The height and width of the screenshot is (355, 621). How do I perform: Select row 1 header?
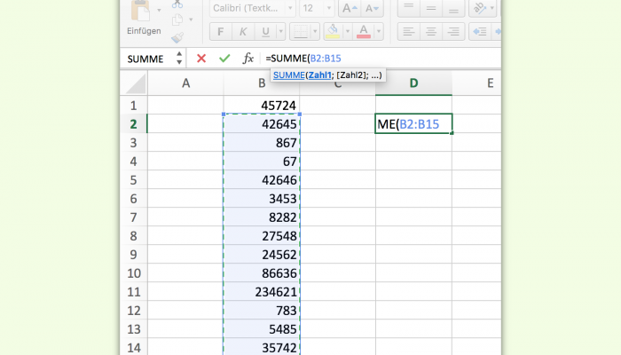click(x=133, y=106)
